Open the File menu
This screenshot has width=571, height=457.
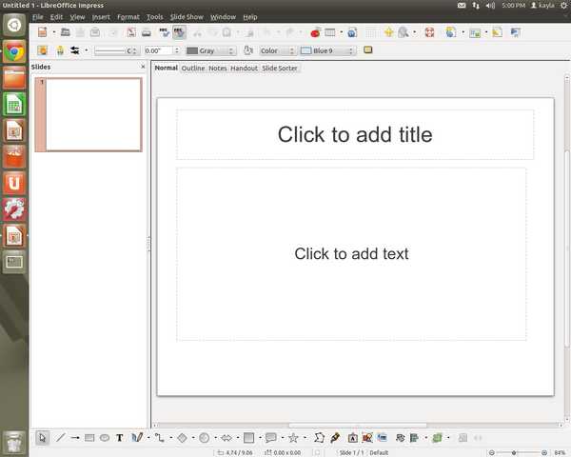(37, 17)
